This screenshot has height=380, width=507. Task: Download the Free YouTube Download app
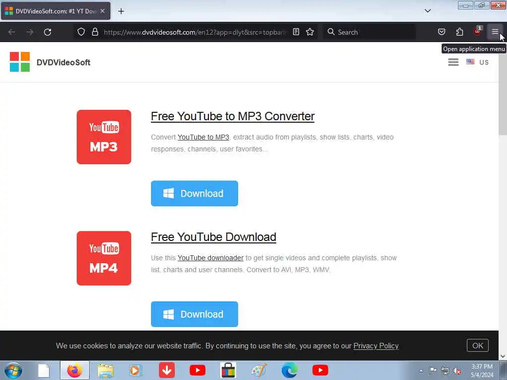point(194,314)
